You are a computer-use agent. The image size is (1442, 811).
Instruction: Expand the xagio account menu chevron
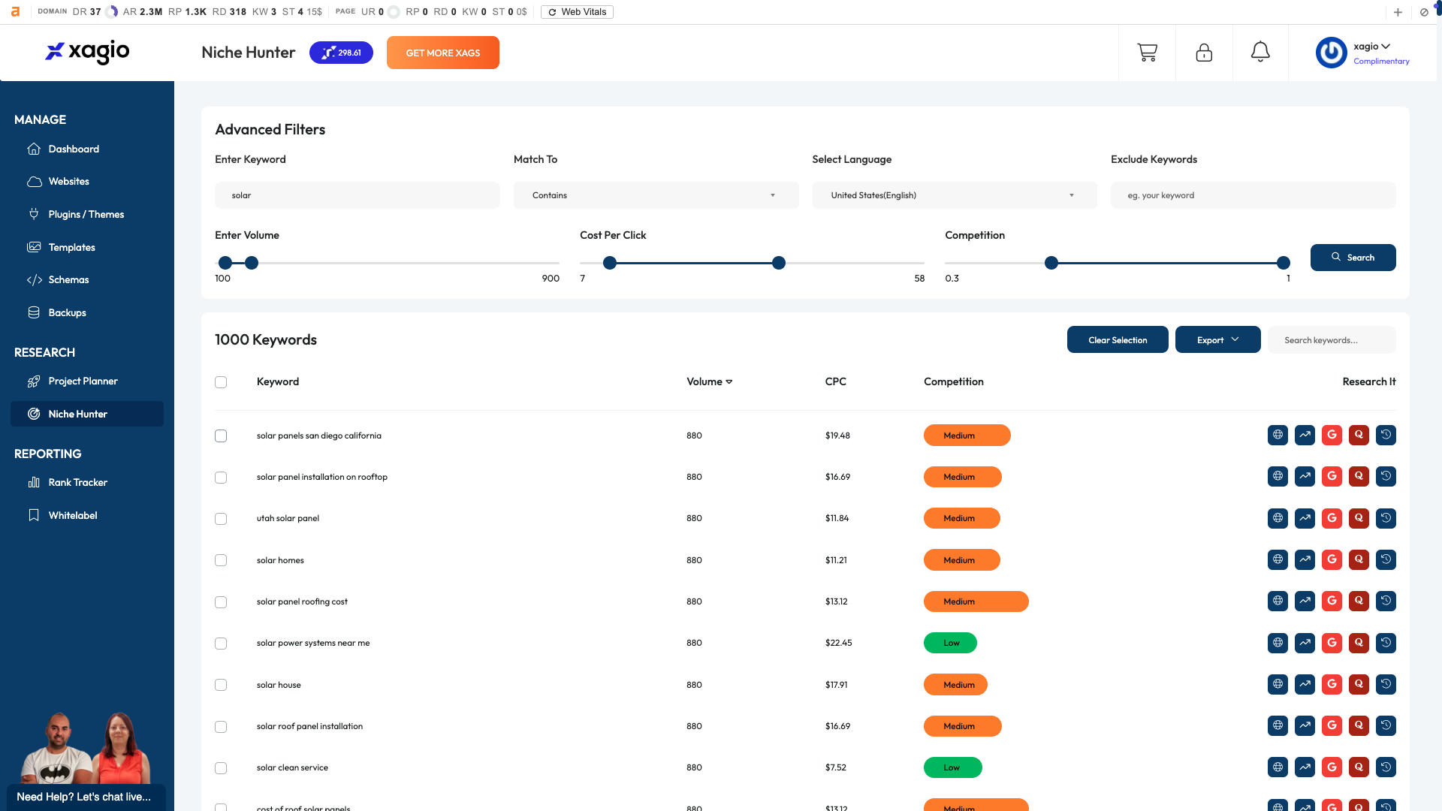point(1386,47)
